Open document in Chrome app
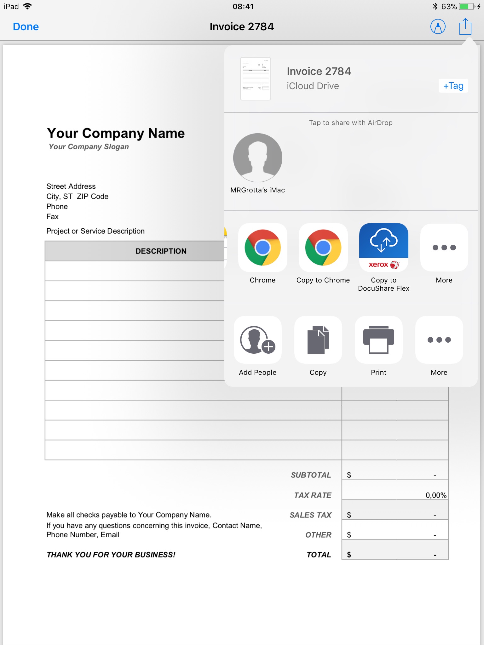484x645 pixels. [262, 248]
